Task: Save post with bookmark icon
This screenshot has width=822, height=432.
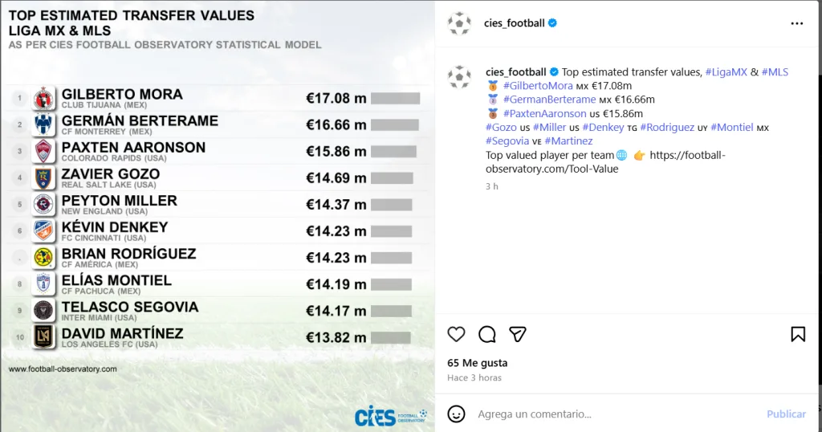Action: coord(798,334)
